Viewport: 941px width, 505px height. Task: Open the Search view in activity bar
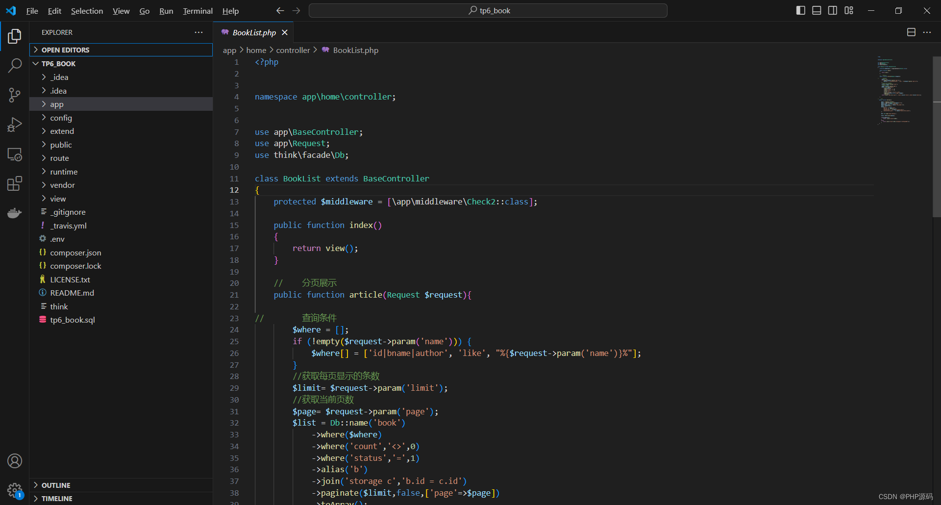[x=15, y=65]
